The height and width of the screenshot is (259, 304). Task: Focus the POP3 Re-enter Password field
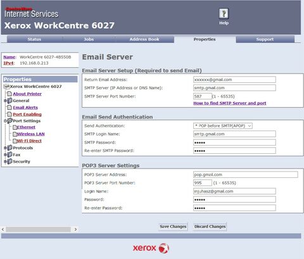pos(234,208)
